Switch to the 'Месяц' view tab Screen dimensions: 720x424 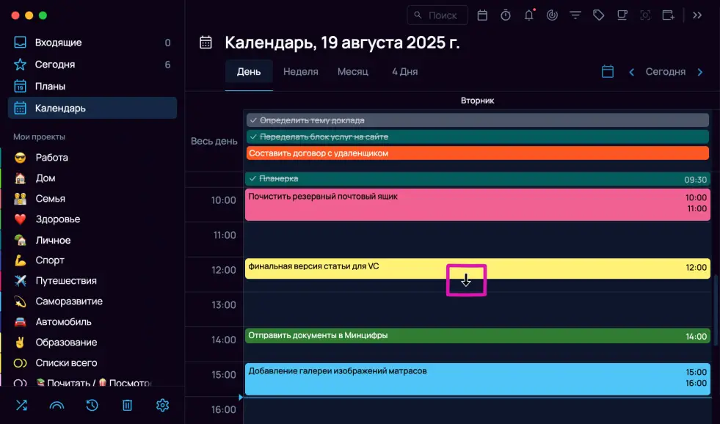352,72
